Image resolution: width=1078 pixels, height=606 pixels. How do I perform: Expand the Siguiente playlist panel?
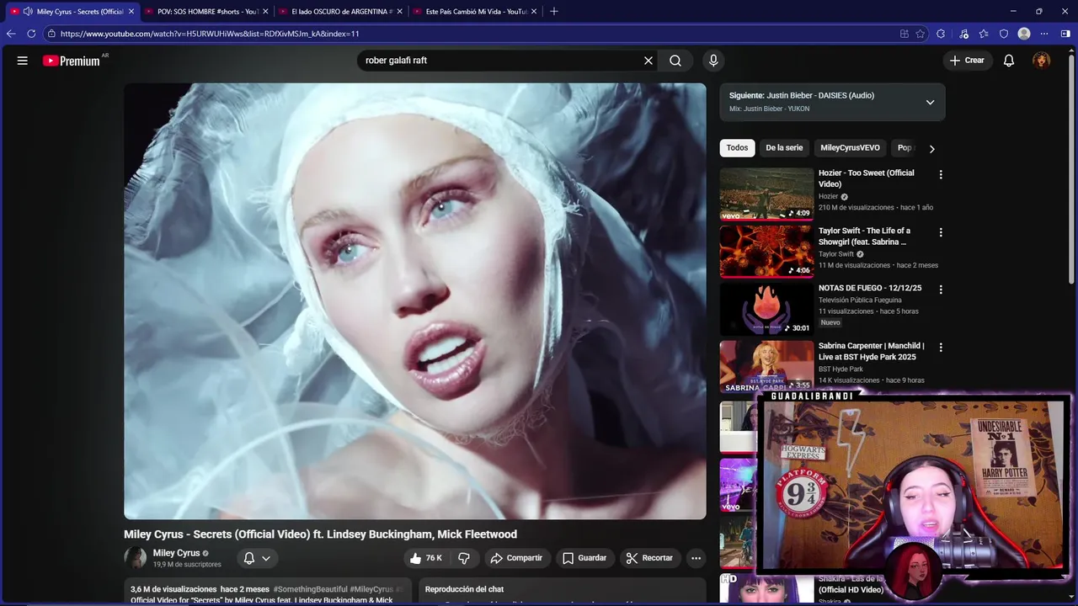click(x=930, y=102)
